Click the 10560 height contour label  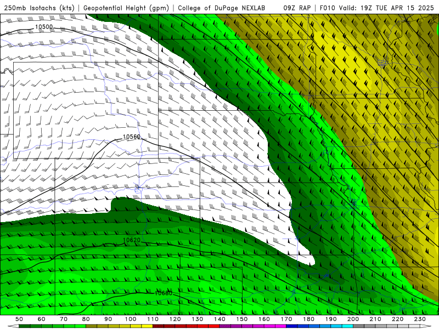pos(132,137)
